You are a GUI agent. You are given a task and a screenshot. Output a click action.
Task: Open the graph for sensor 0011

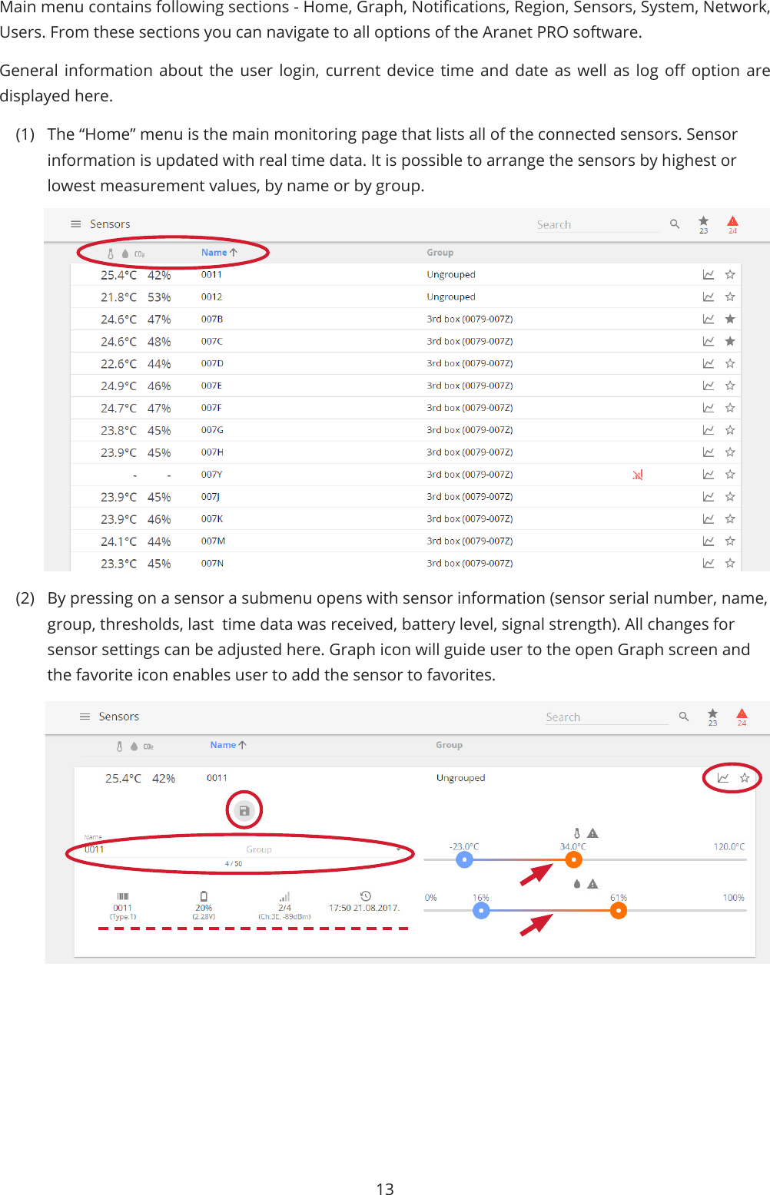708,274
